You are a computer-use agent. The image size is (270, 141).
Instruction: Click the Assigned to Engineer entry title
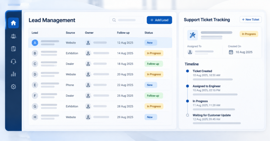coord(206,86)
